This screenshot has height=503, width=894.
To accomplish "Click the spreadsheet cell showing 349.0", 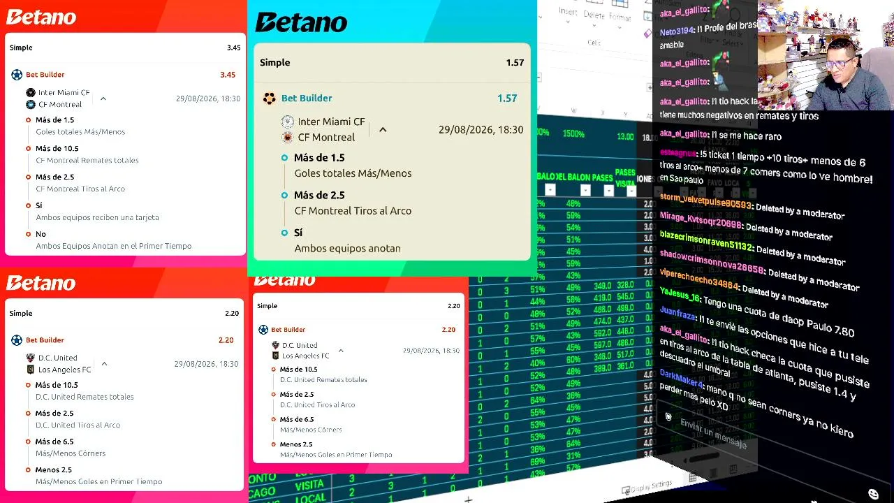I will pyautogui.click(x=603, y=285).
